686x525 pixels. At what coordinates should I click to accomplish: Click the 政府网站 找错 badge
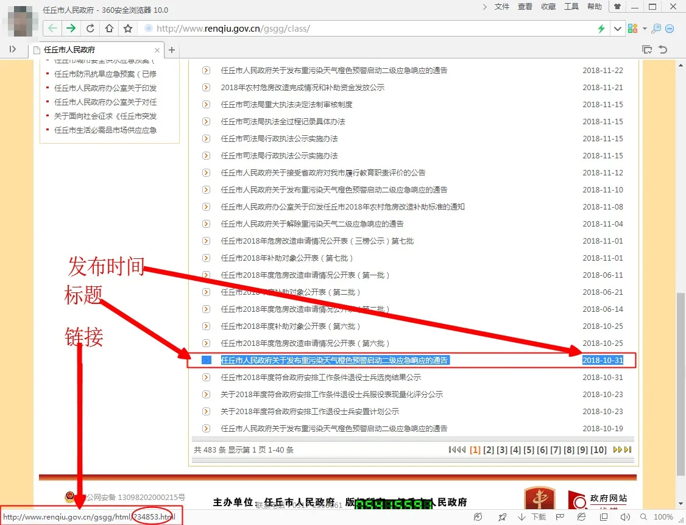pos(598,499)
